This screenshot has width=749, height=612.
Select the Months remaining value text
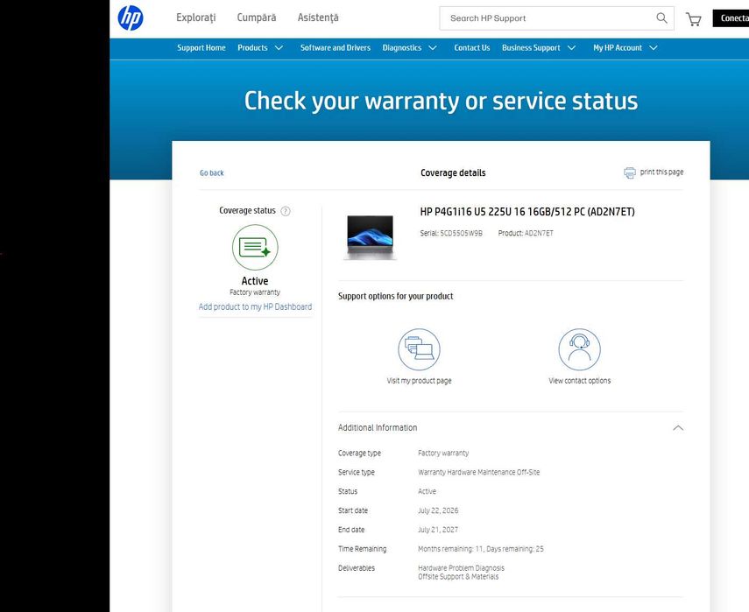[x=481, y=549]
